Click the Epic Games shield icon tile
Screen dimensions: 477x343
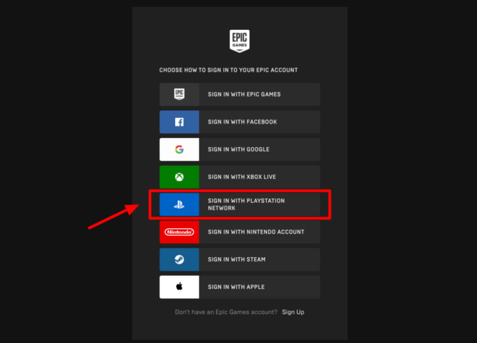tap(179, 94)
